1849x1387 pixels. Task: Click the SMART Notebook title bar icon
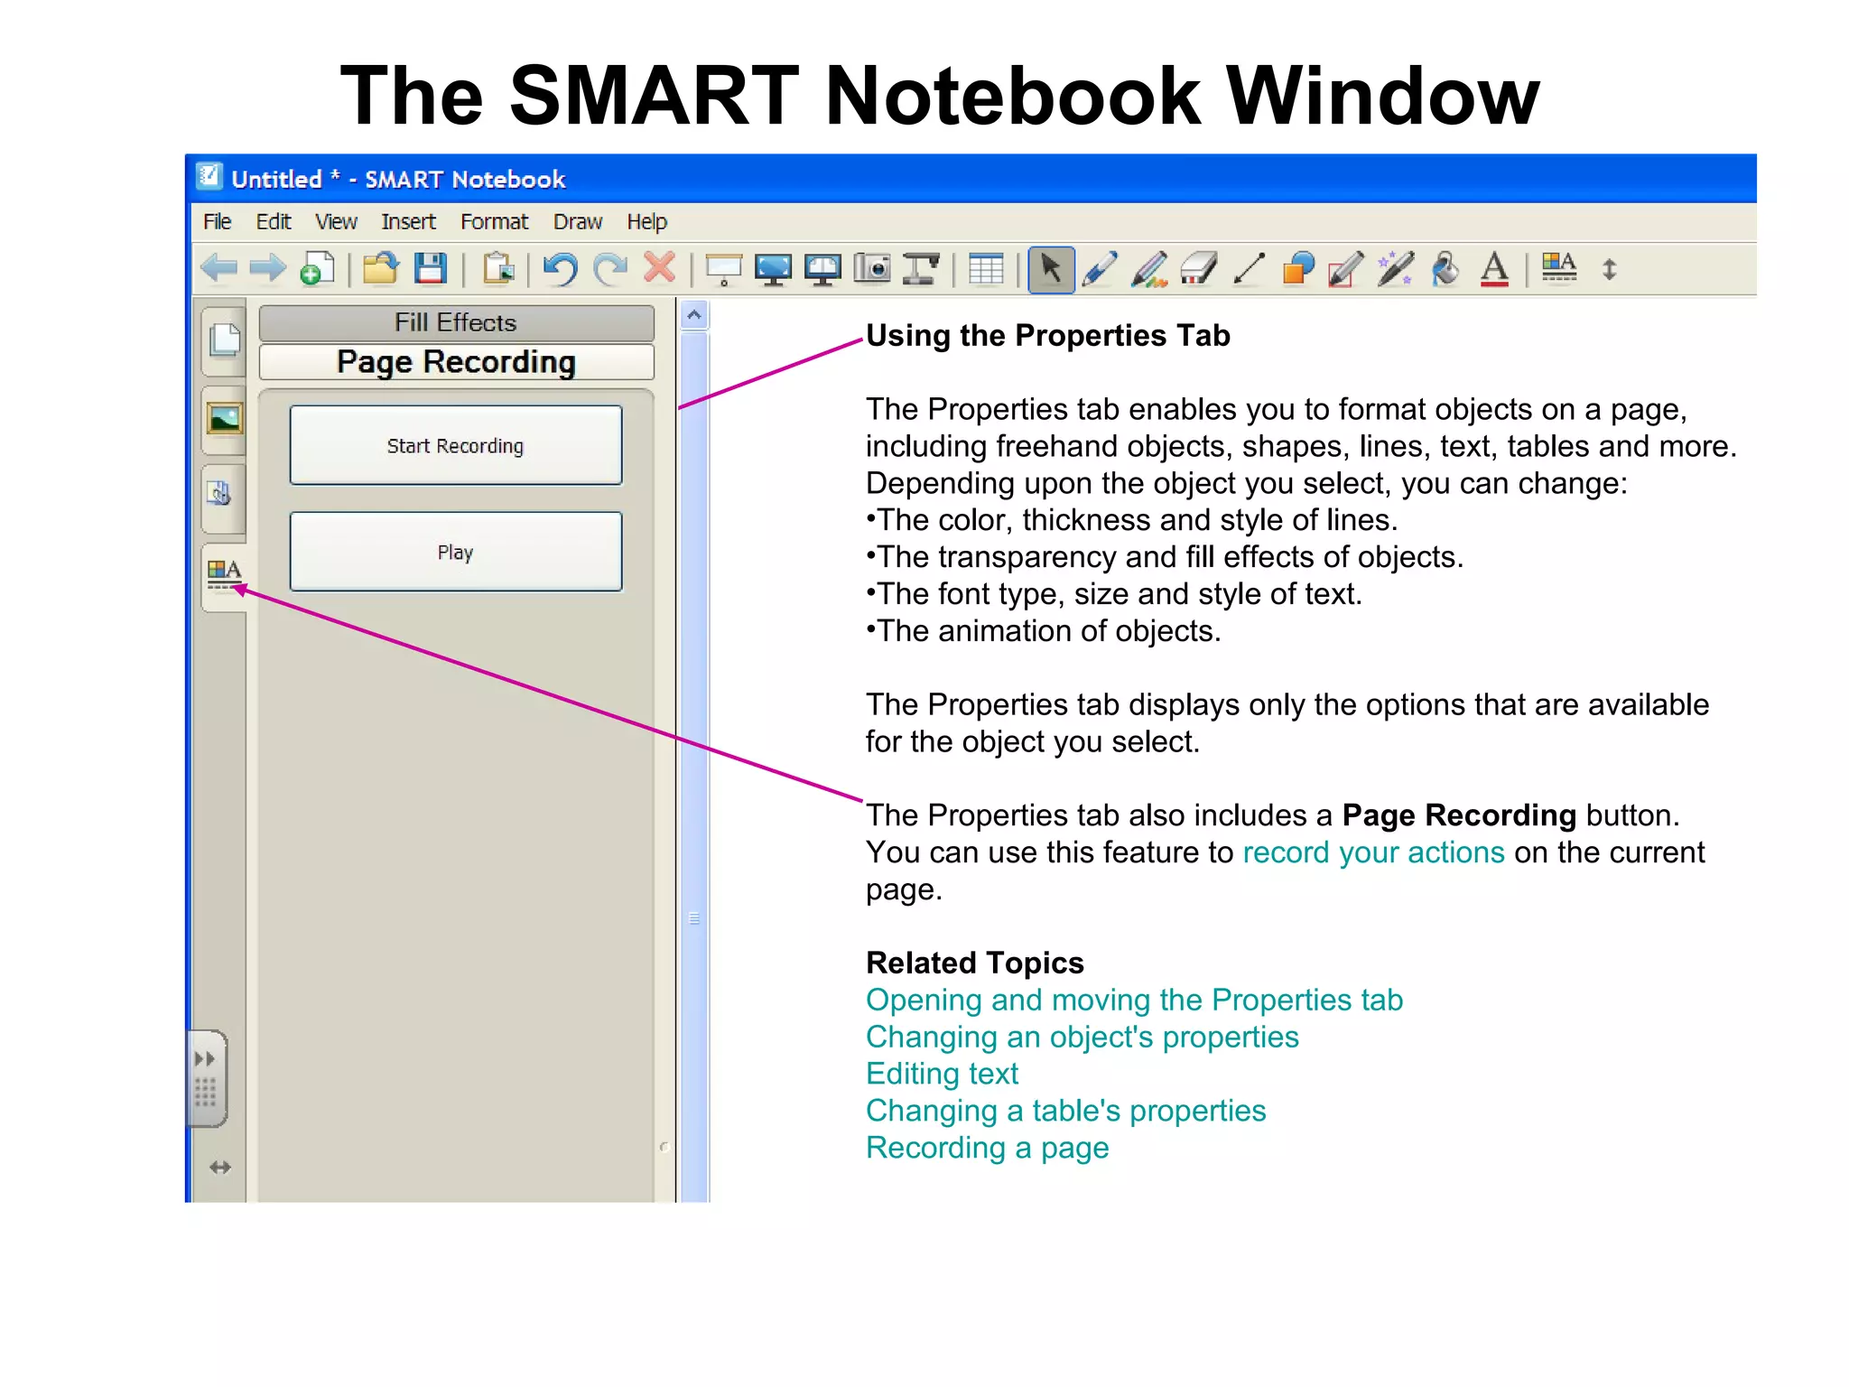[209, 176]
